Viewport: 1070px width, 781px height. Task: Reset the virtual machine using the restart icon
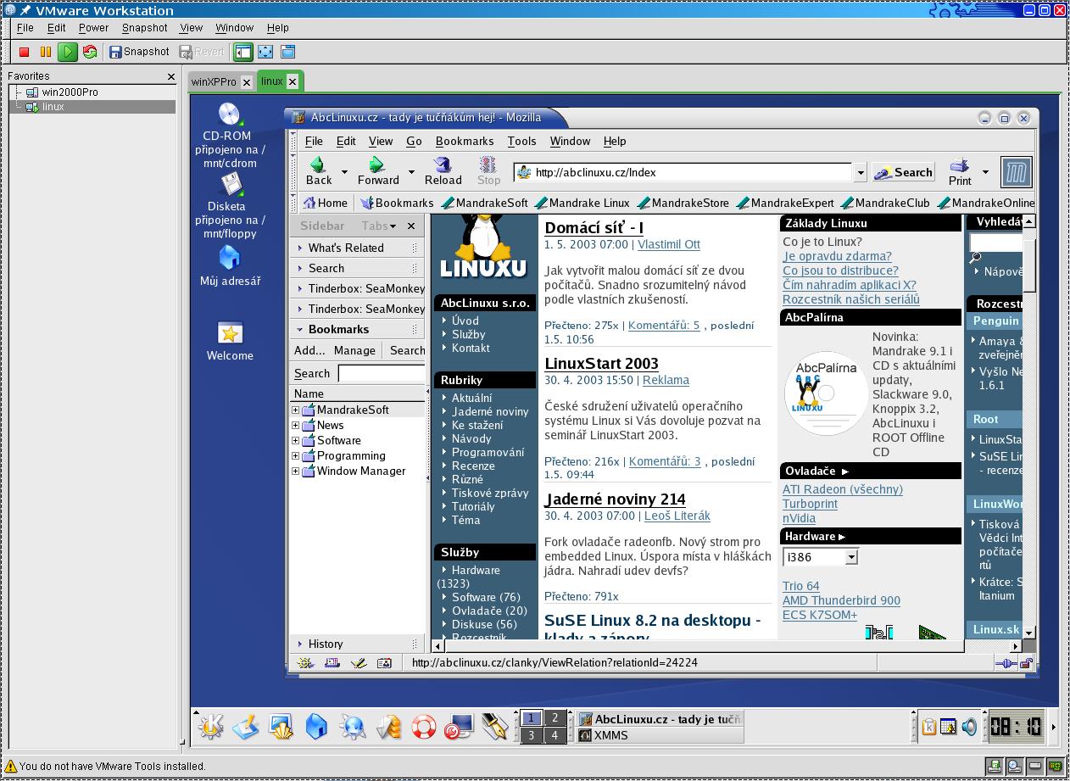tap(90, 52)
